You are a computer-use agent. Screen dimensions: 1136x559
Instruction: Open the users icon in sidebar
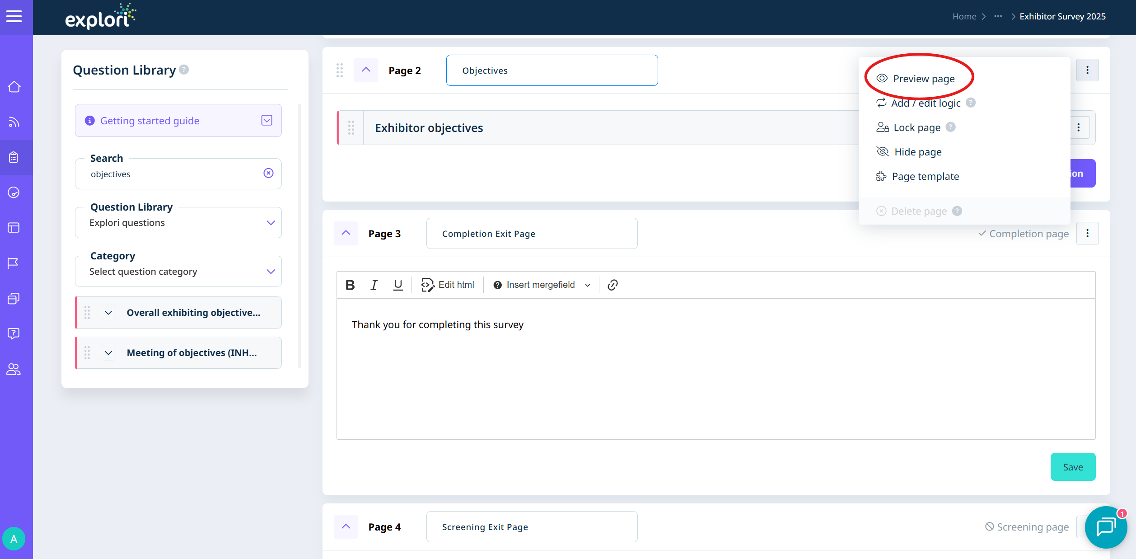(x=14, y=370)
